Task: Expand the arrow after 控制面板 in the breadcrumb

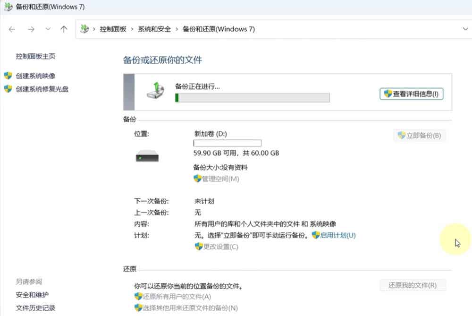Action: (x=132, y=29)
